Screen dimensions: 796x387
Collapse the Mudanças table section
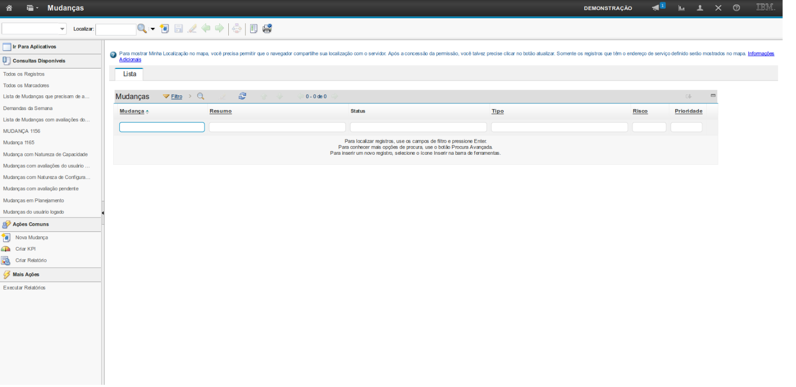point(713,95)
